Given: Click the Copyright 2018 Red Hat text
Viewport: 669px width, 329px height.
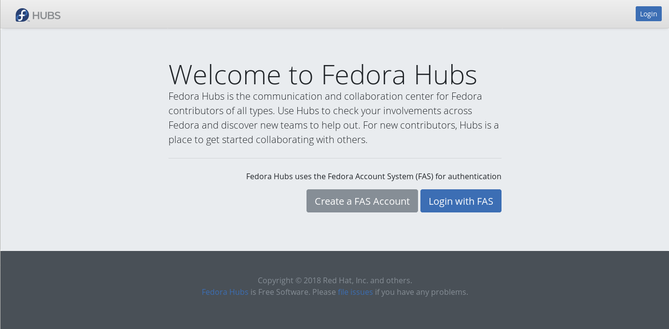Looking at the screenshot, I should (335, 280).
